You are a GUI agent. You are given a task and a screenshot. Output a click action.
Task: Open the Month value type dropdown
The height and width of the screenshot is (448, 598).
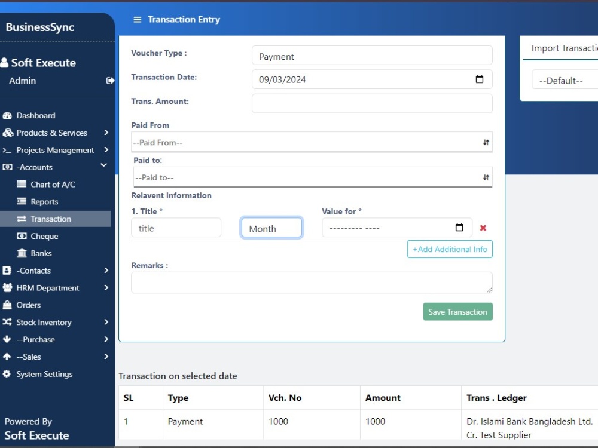(271, 228)
